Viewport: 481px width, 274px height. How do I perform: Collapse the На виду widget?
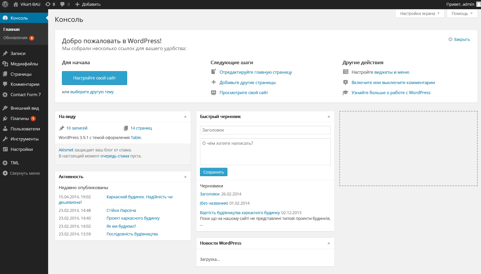tap(185, 117)
